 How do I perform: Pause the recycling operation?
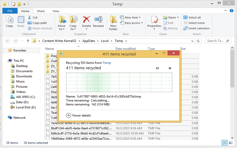(157, 68)
